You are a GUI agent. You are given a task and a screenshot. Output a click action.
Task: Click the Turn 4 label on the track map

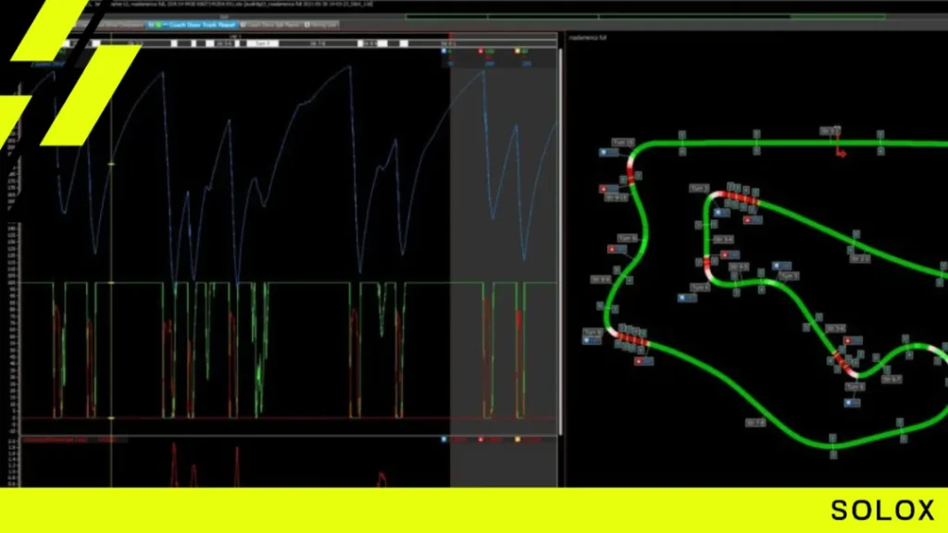700,288
